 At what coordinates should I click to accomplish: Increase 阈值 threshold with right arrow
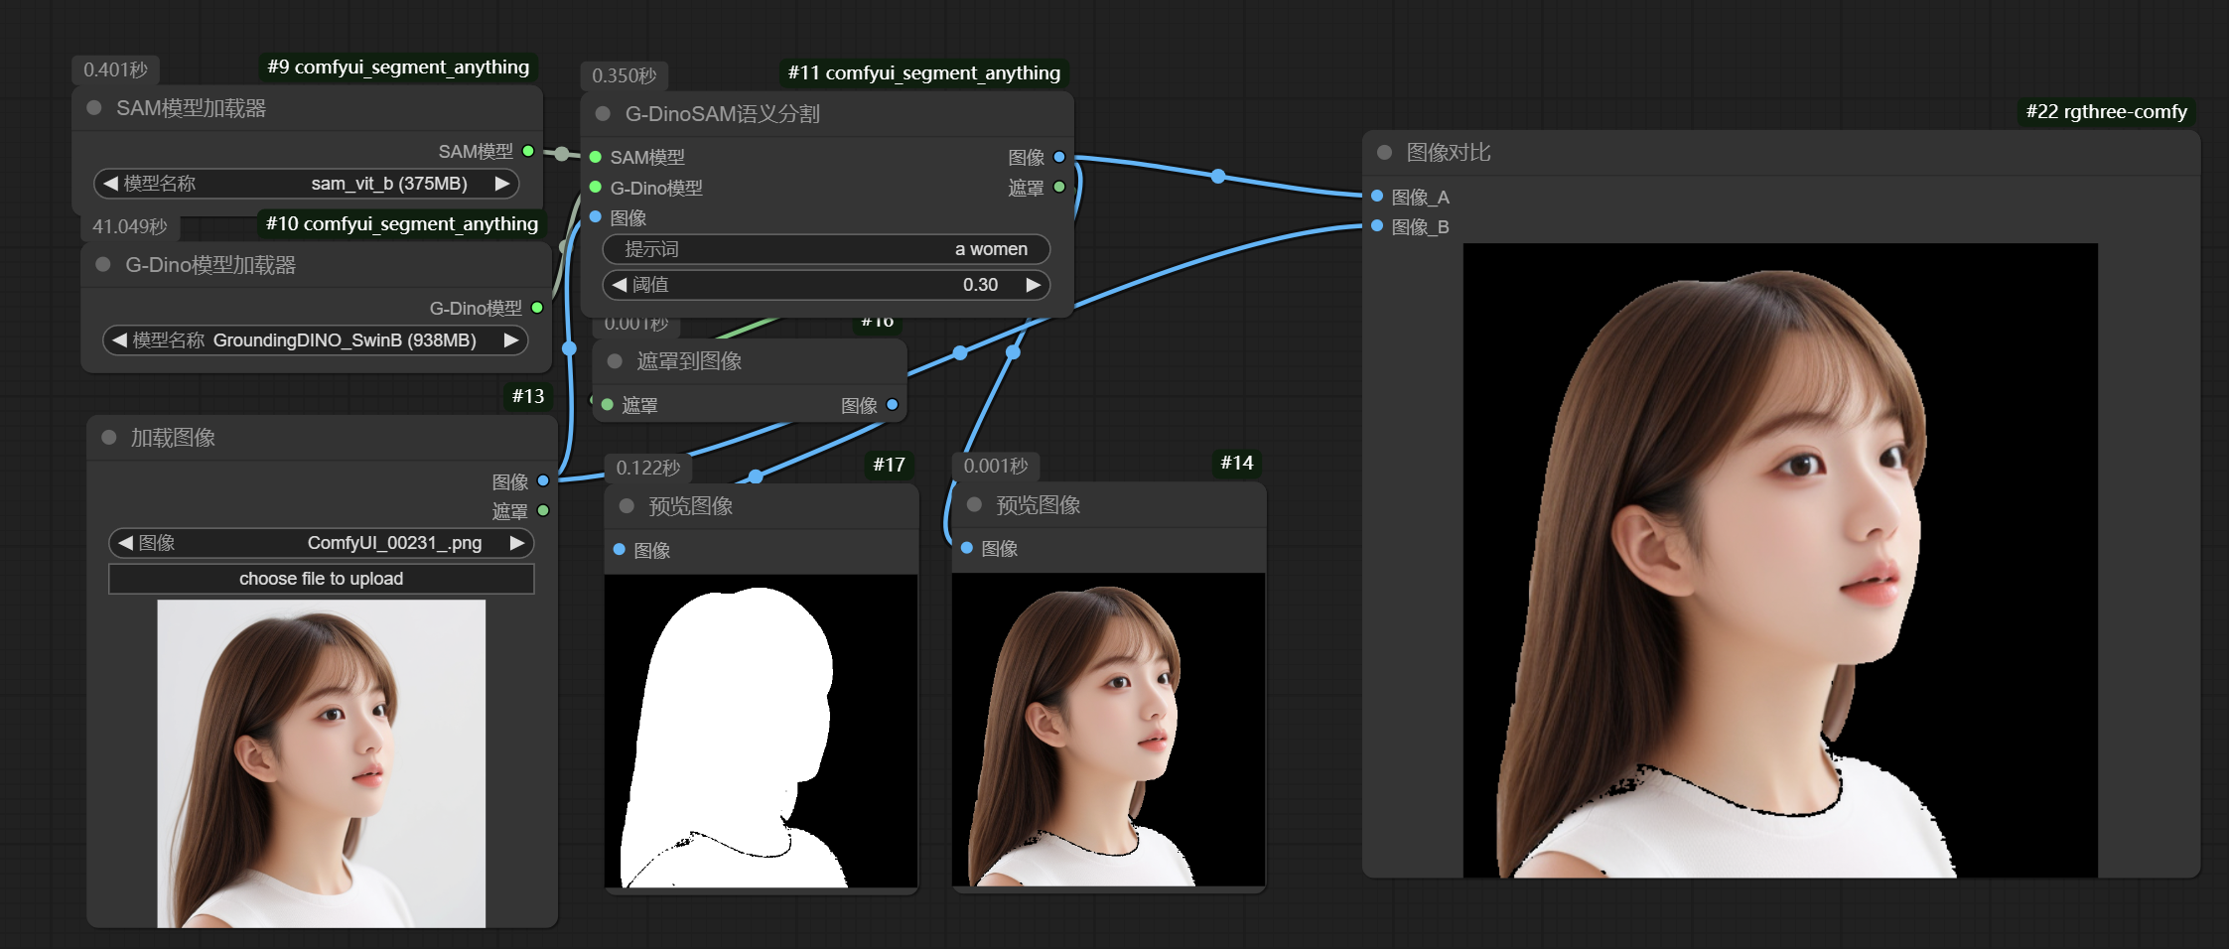point(1033,285)
